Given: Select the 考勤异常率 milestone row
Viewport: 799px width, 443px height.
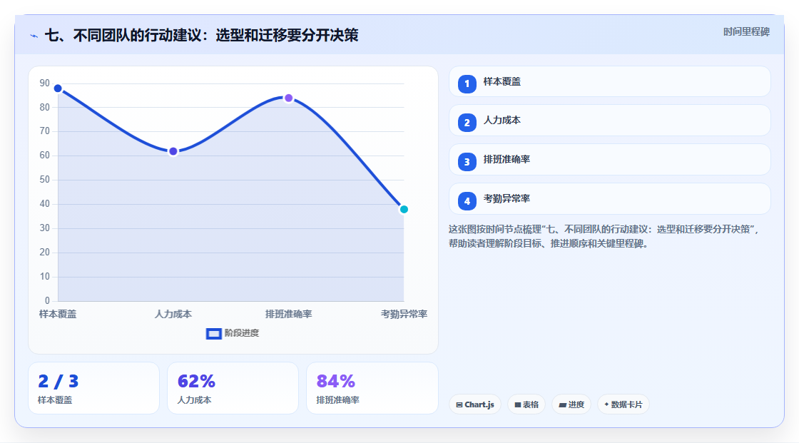Looking at the screenshot, I should 609,199.
